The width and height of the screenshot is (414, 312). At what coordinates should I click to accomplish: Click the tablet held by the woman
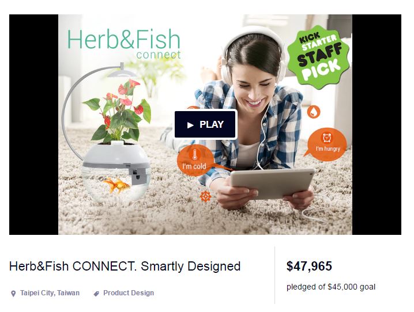(x=273, y=183)
